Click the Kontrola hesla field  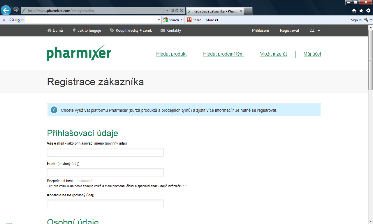click(x=105, y=204)
